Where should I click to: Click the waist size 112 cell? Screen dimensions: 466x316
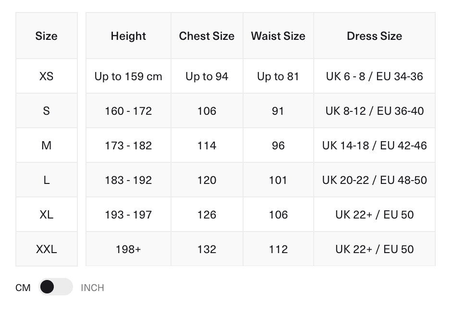(x=278, y=249)
